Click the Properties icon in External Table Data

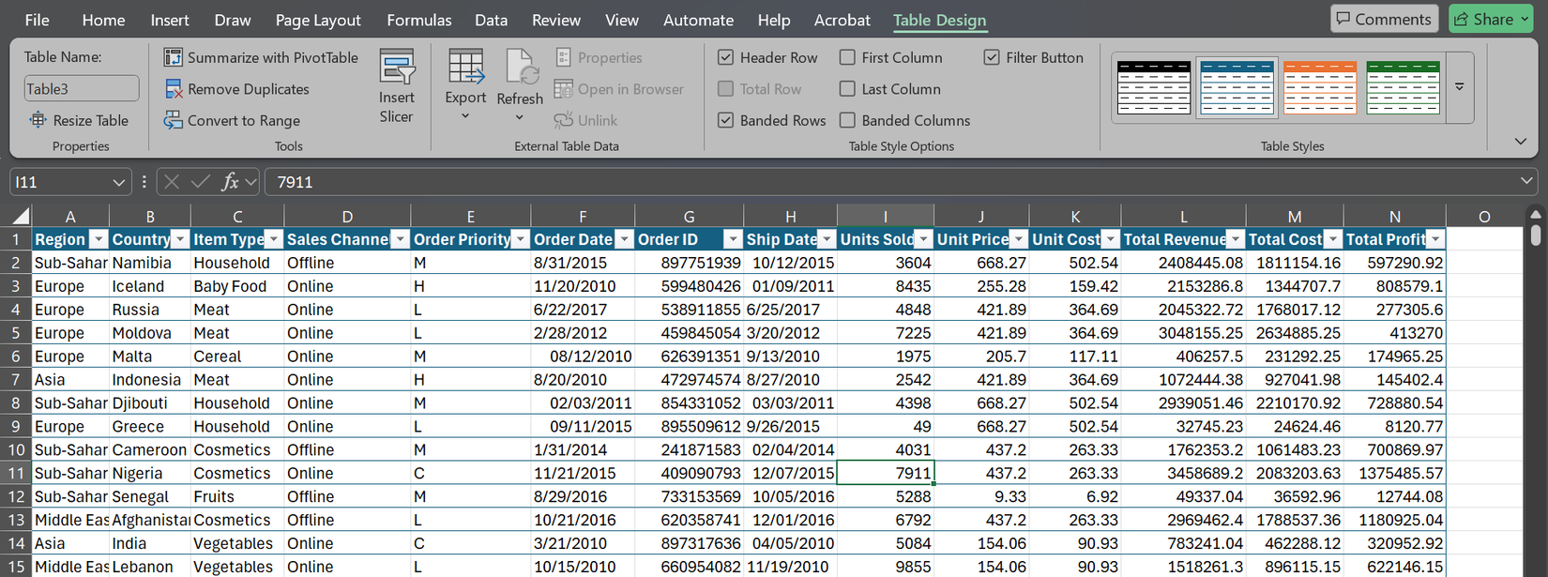click(x=563, y=57)
